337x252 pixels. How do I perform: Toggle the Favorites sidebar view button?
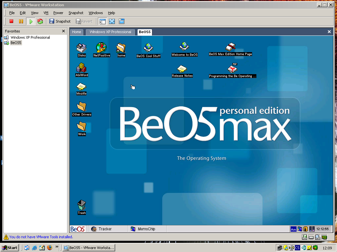[103, 21]
